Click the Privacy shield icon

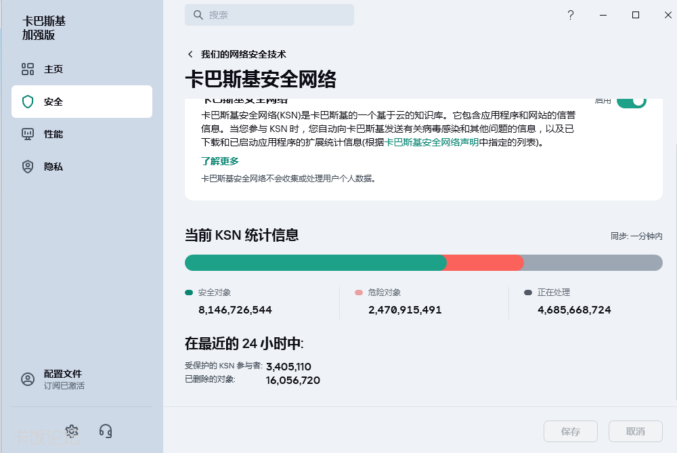coord(28,167)
